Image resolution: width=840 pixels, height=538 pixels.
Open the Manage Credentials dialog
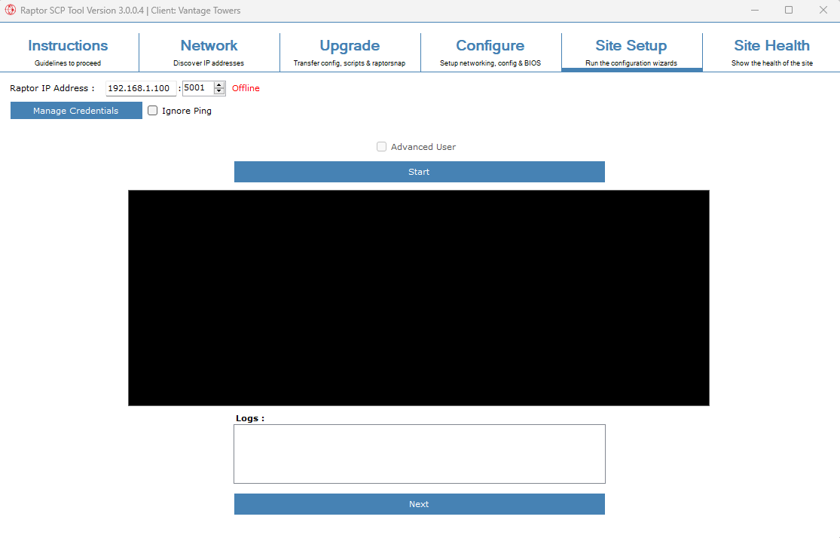click(75, 110)
